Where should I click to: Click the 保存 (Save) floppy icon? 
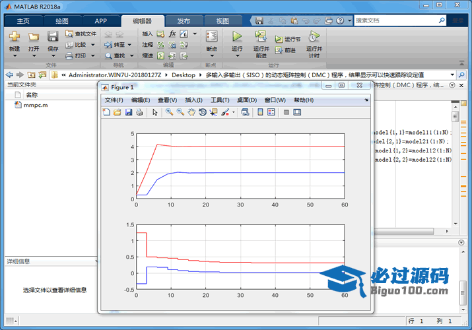[53, 37]
